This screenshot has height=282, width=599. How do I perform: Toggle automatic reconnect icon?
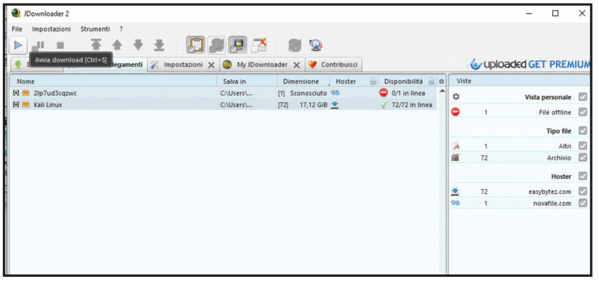216,46
